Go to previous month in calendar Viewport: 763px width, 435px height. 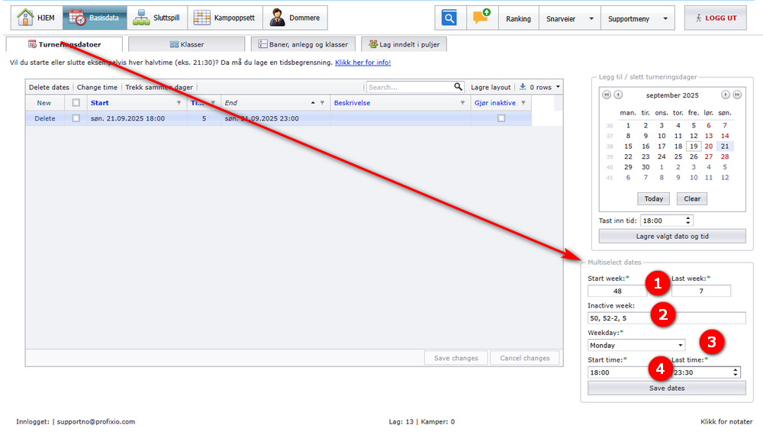(x=618, y=95)
